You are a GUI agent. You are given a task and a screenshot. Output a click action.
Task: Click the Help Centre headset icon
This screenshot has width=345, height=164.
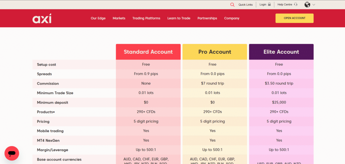296,4
